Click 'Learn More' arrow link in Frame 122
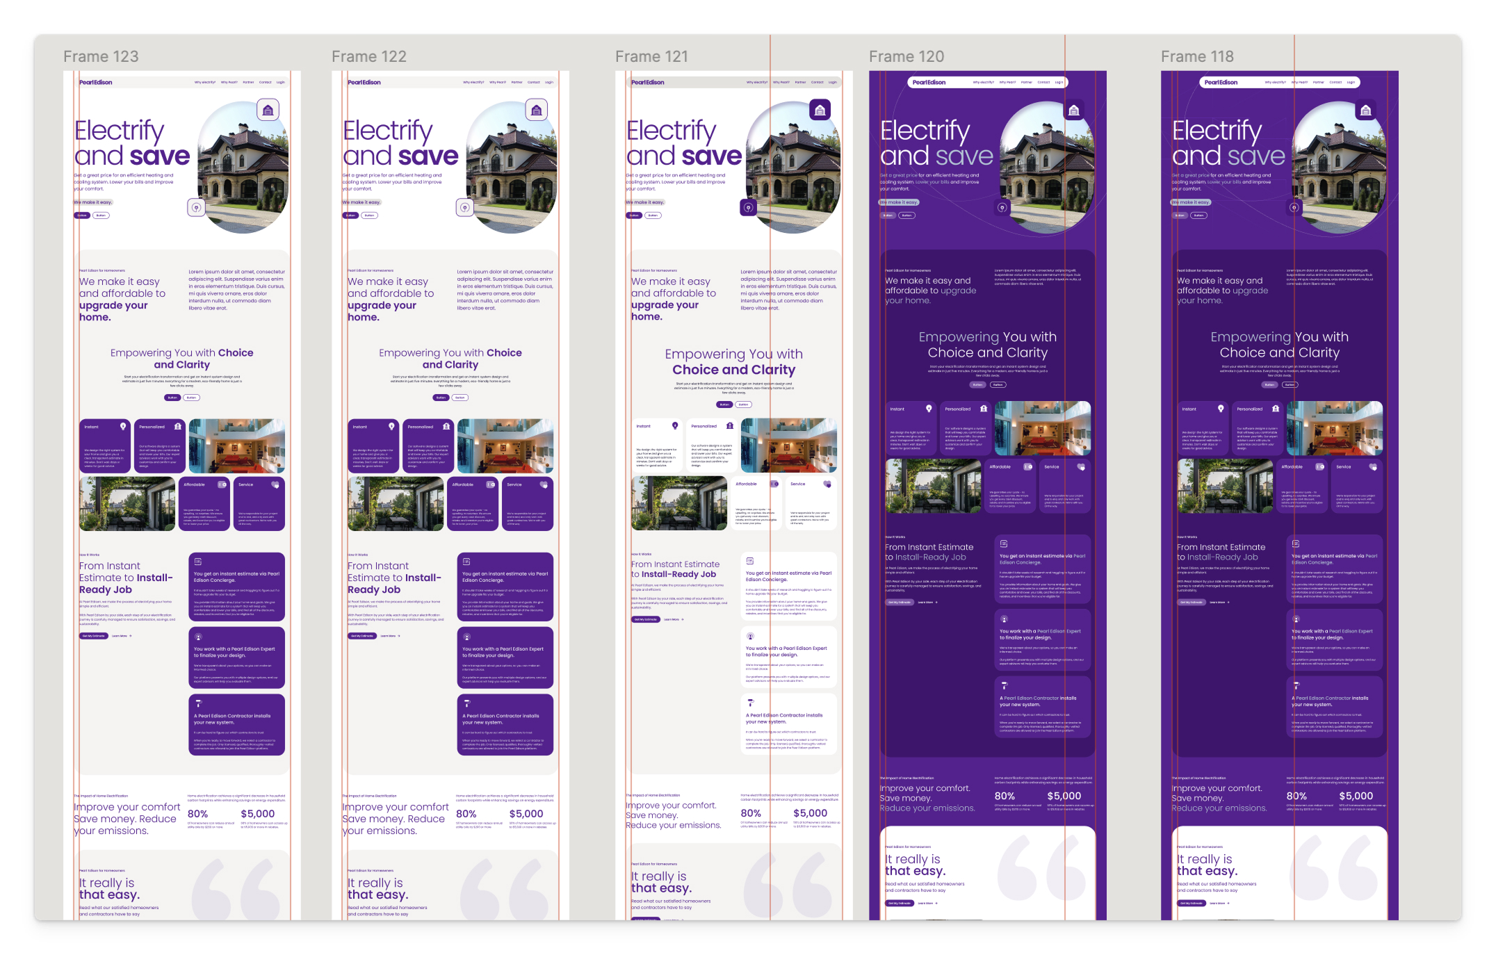Image resolution: width=1496 pixels, height=955 pixels. click(390, 635)
